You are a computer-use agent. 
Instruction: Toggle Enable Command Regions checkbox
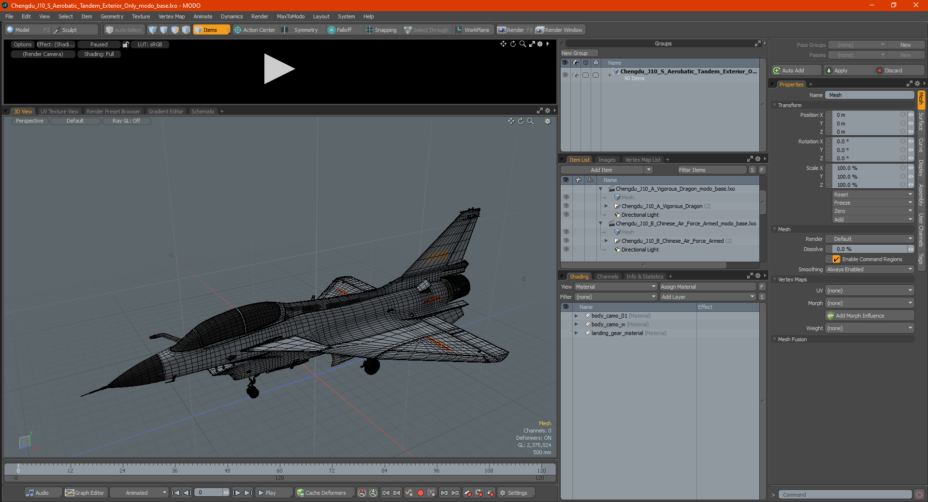(x=837, y=259)
